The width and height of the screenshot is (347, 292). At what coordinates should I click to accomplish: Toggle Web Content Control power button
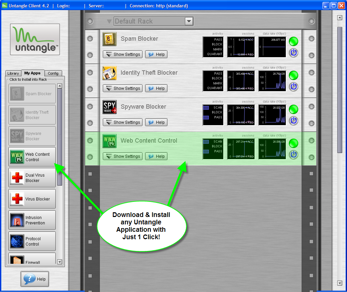pos(294,155)
